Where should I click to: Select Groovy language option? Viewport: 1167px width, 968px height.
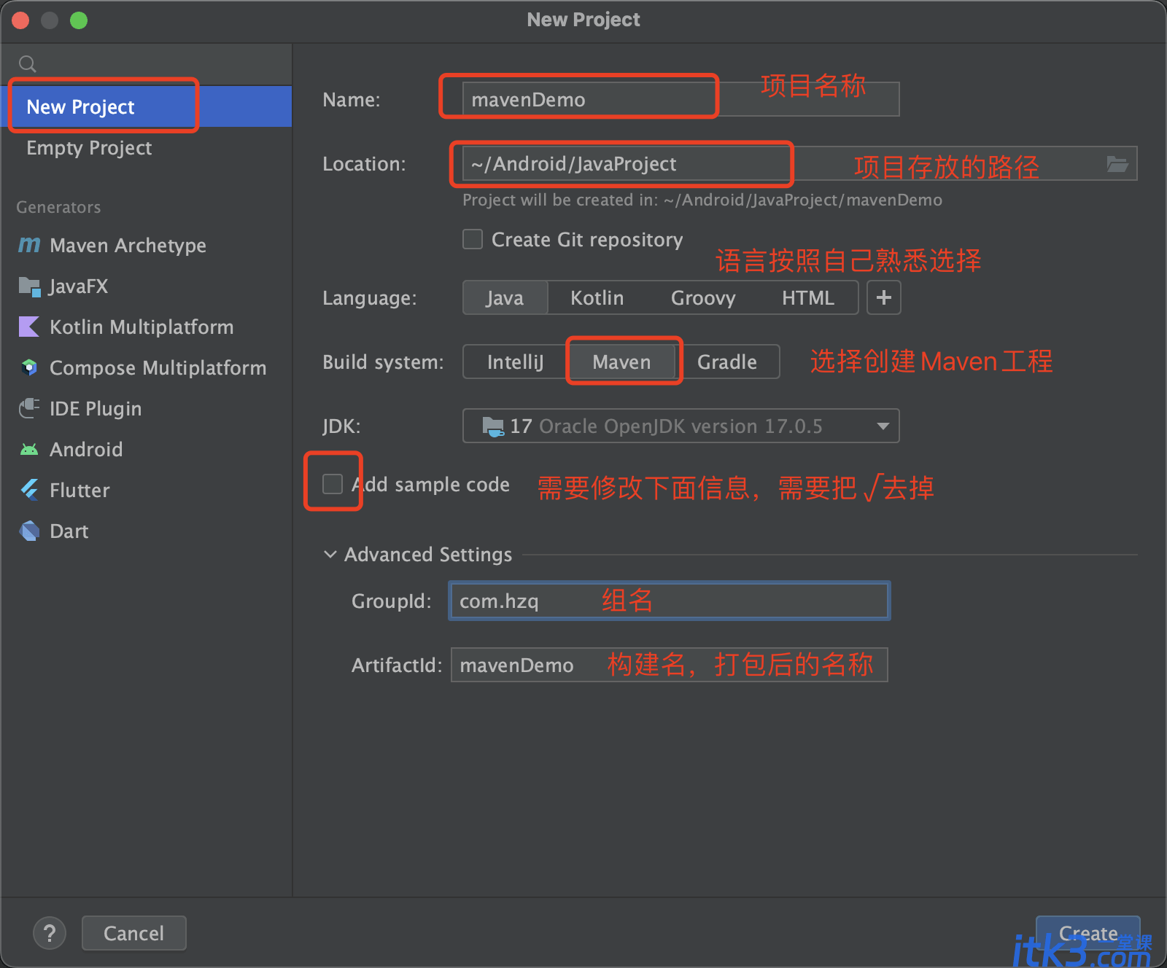(x=703, y=297)
